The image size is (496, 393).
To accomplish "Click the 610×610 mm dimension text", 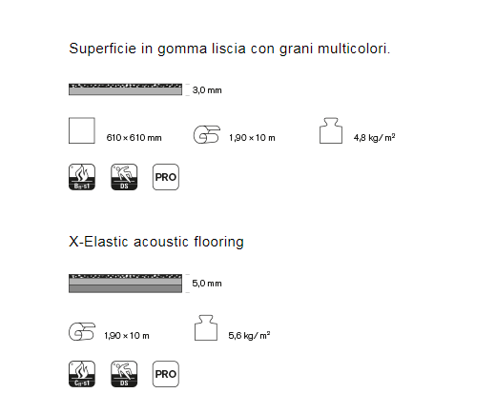I will coord(134,138).
